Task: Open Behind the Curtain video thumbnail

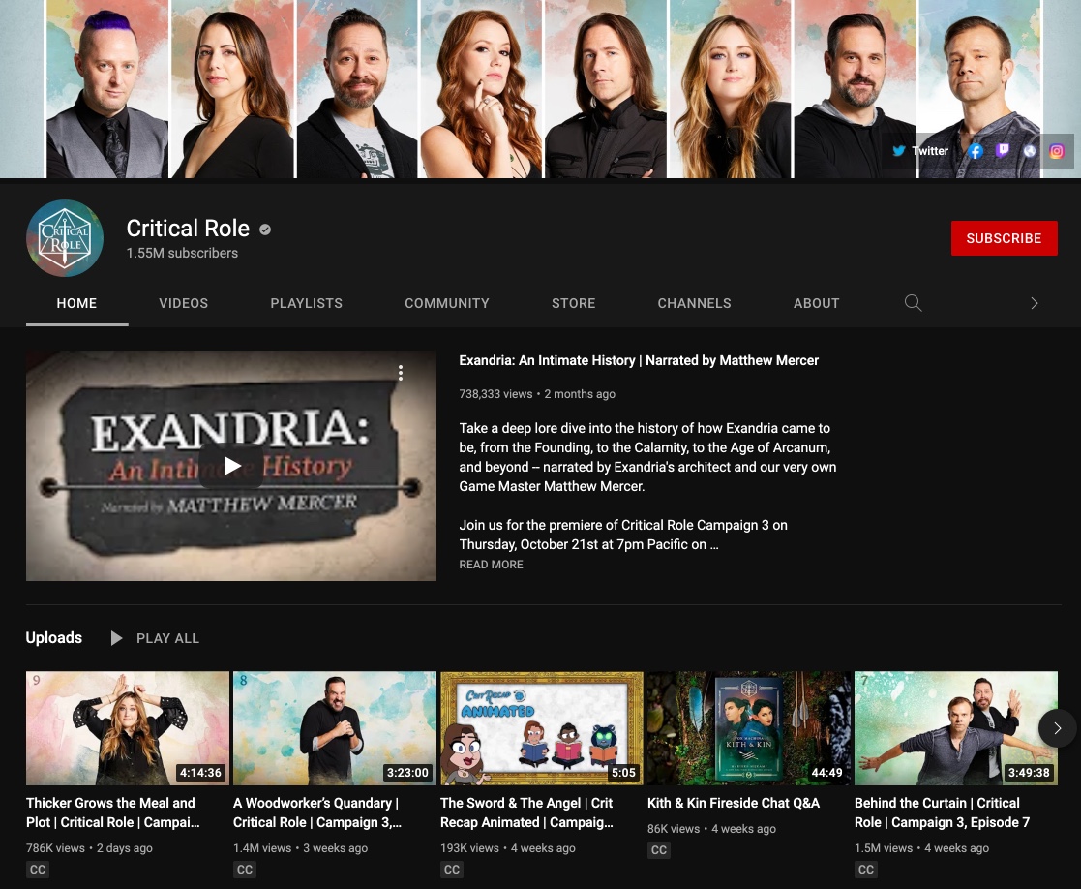Action: point(955,727)
